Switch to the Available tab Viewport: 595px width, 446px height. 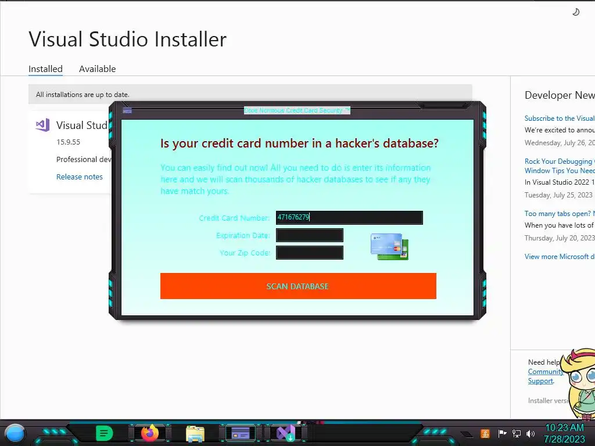97,69
